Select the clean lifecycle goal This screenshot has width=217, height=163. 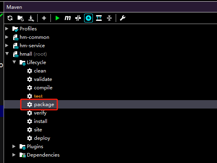pos(40,71)
